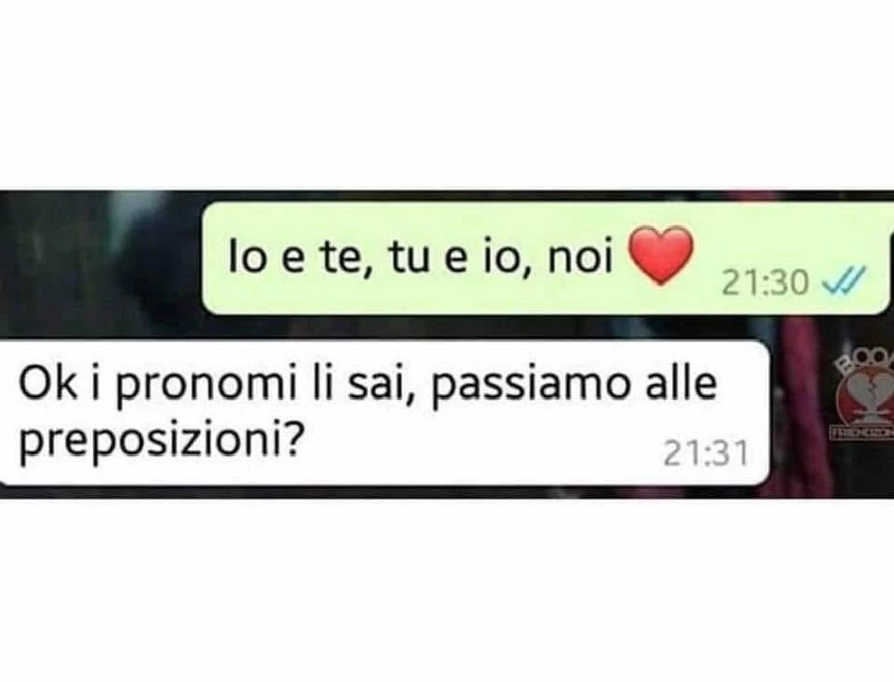The width and height of the screenshot is (894, 682).
Task: Tap the green sent message bubble
Action: point(548,258)
